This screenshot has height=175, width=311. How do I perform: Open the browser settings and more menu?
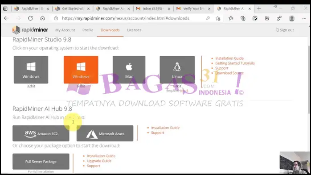coord(304,18)
